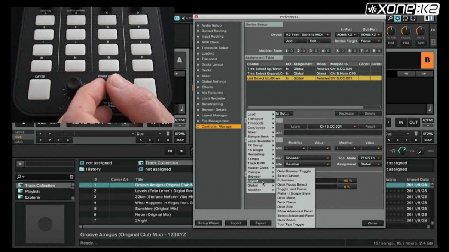Screen dimensions: 449x252
Task: Open Ch16.CC.021 mapping dropdown
Action: coord(332,127)
